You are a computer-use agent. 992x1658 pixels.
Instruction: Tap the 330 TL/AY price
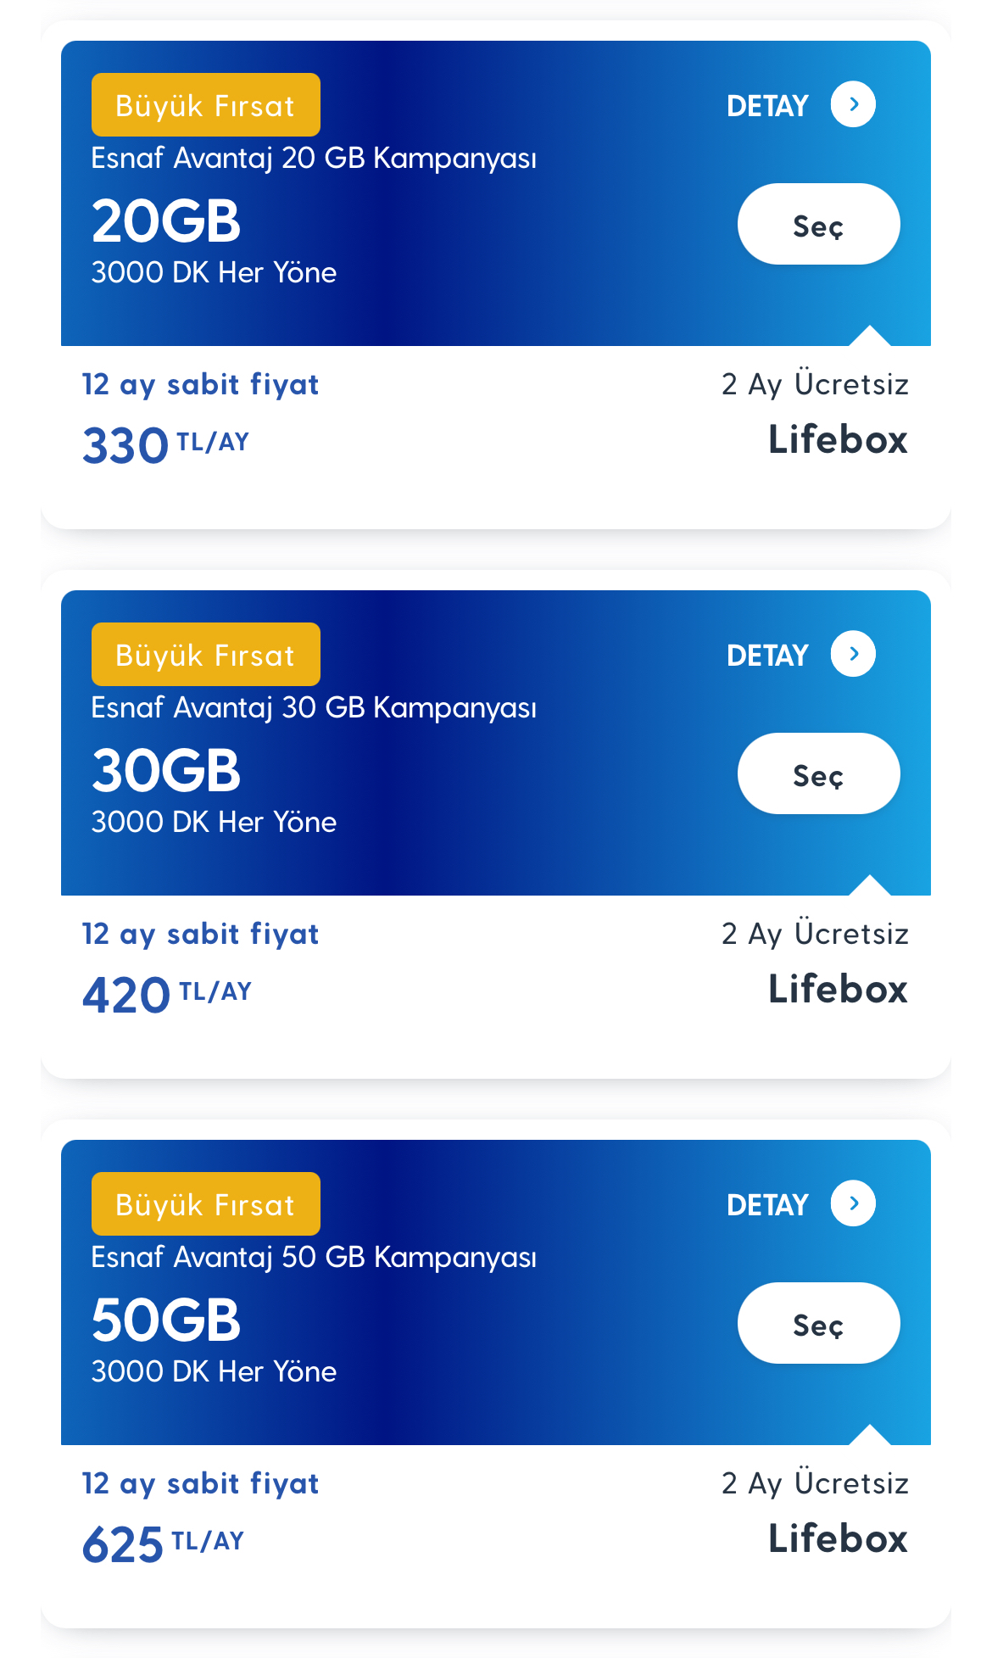coord(165,445)
